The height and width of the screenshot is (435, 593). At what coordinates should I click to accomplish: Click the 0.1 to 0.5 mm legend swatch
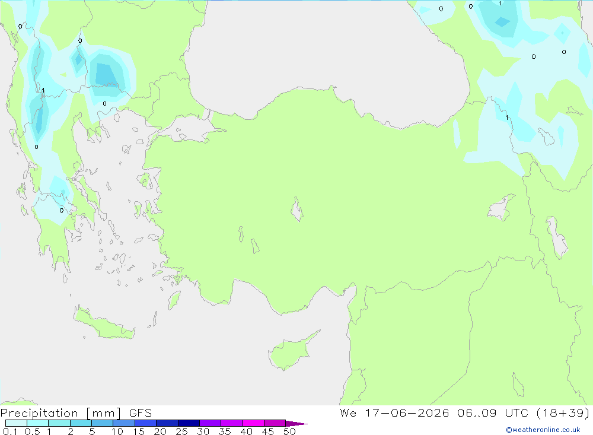[16, 423]
